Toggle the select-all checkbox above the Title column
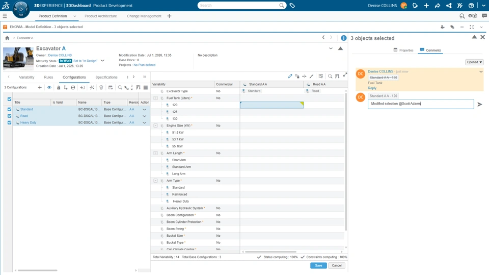Screen dimensions: 489x275 [9, 99]
